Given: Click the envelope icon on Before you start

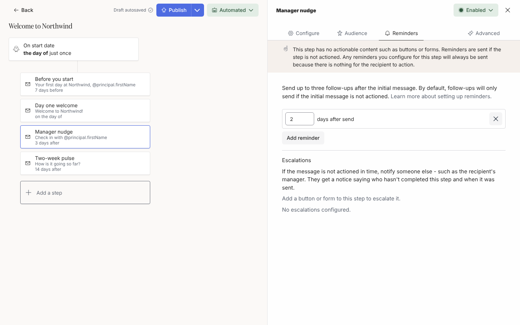Looking at the screenshot, I should pos(28,84).
